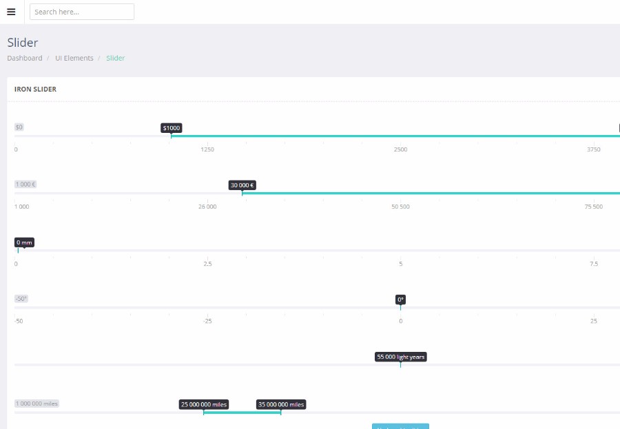
Task: Click the 75 500 grid label
Action: click(x=594, y=207)
